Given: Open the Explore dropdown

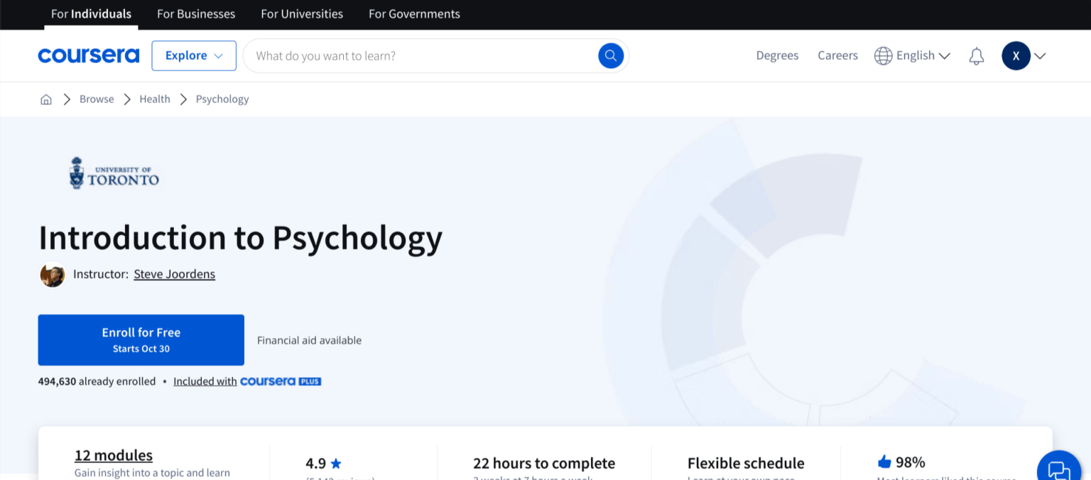Looking at the screenshot, I should click(x=193, y=55).
